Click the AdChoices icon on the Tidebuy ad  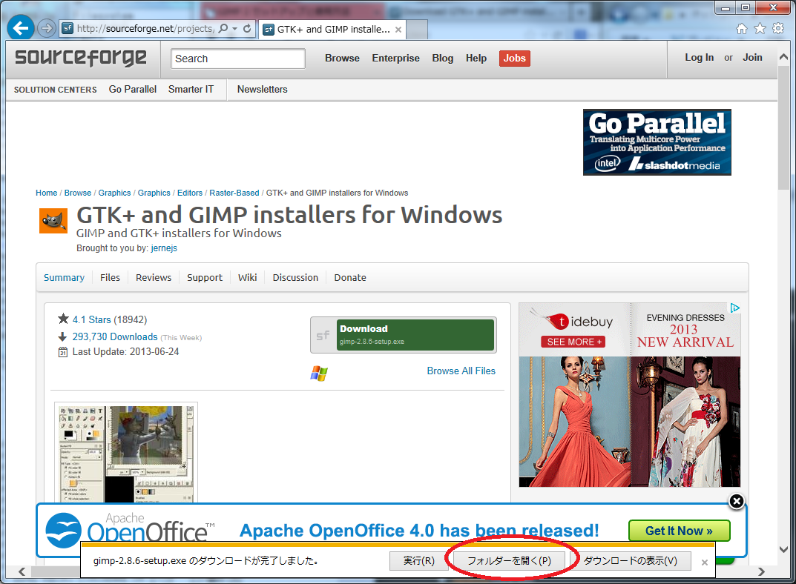pos(734,308)
